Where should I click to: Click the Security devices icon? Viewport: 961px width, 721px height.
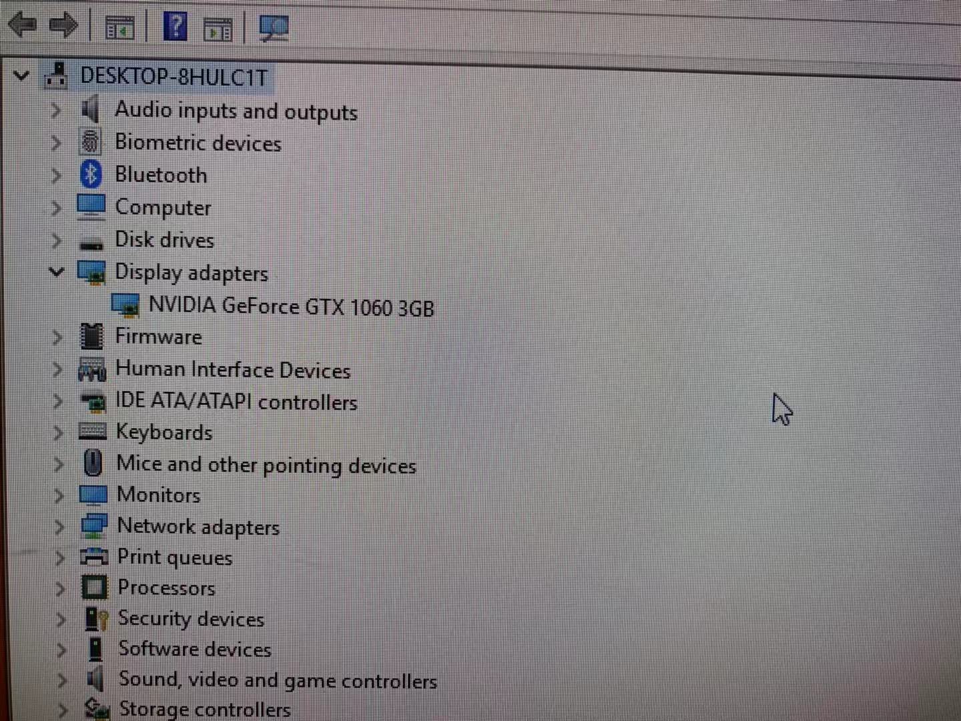[96, 619]
